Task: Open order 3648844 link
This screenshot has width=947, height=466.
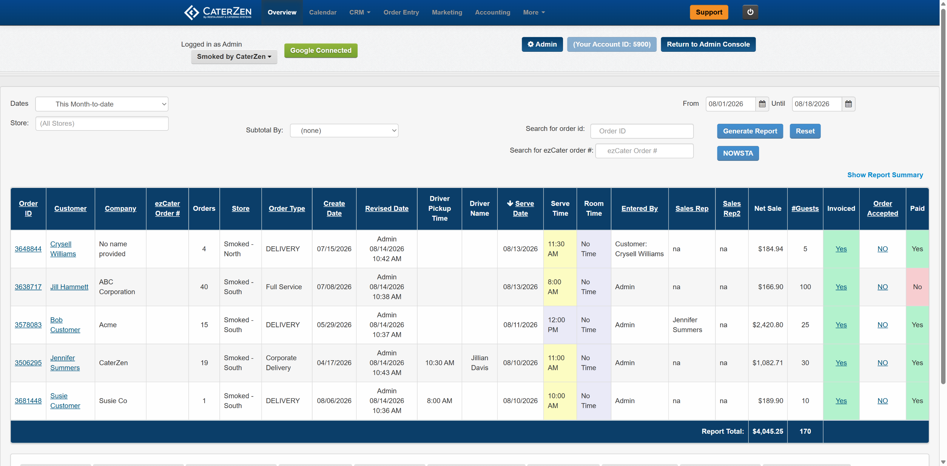Action: [x=28, y=249]
